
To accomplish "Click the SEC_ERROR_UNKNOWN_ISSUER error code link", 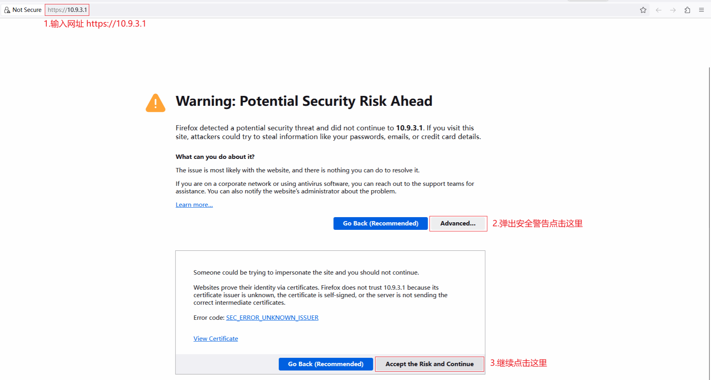I will click(x=272, y=318).
